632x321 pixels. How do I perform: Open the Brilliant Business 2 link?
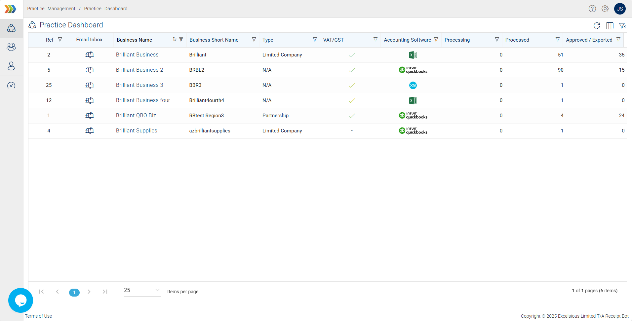coord(139,70)
